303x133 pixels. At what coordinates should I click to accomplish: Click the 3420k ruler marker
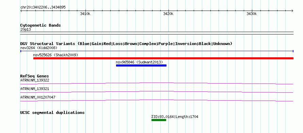(169, 14)
